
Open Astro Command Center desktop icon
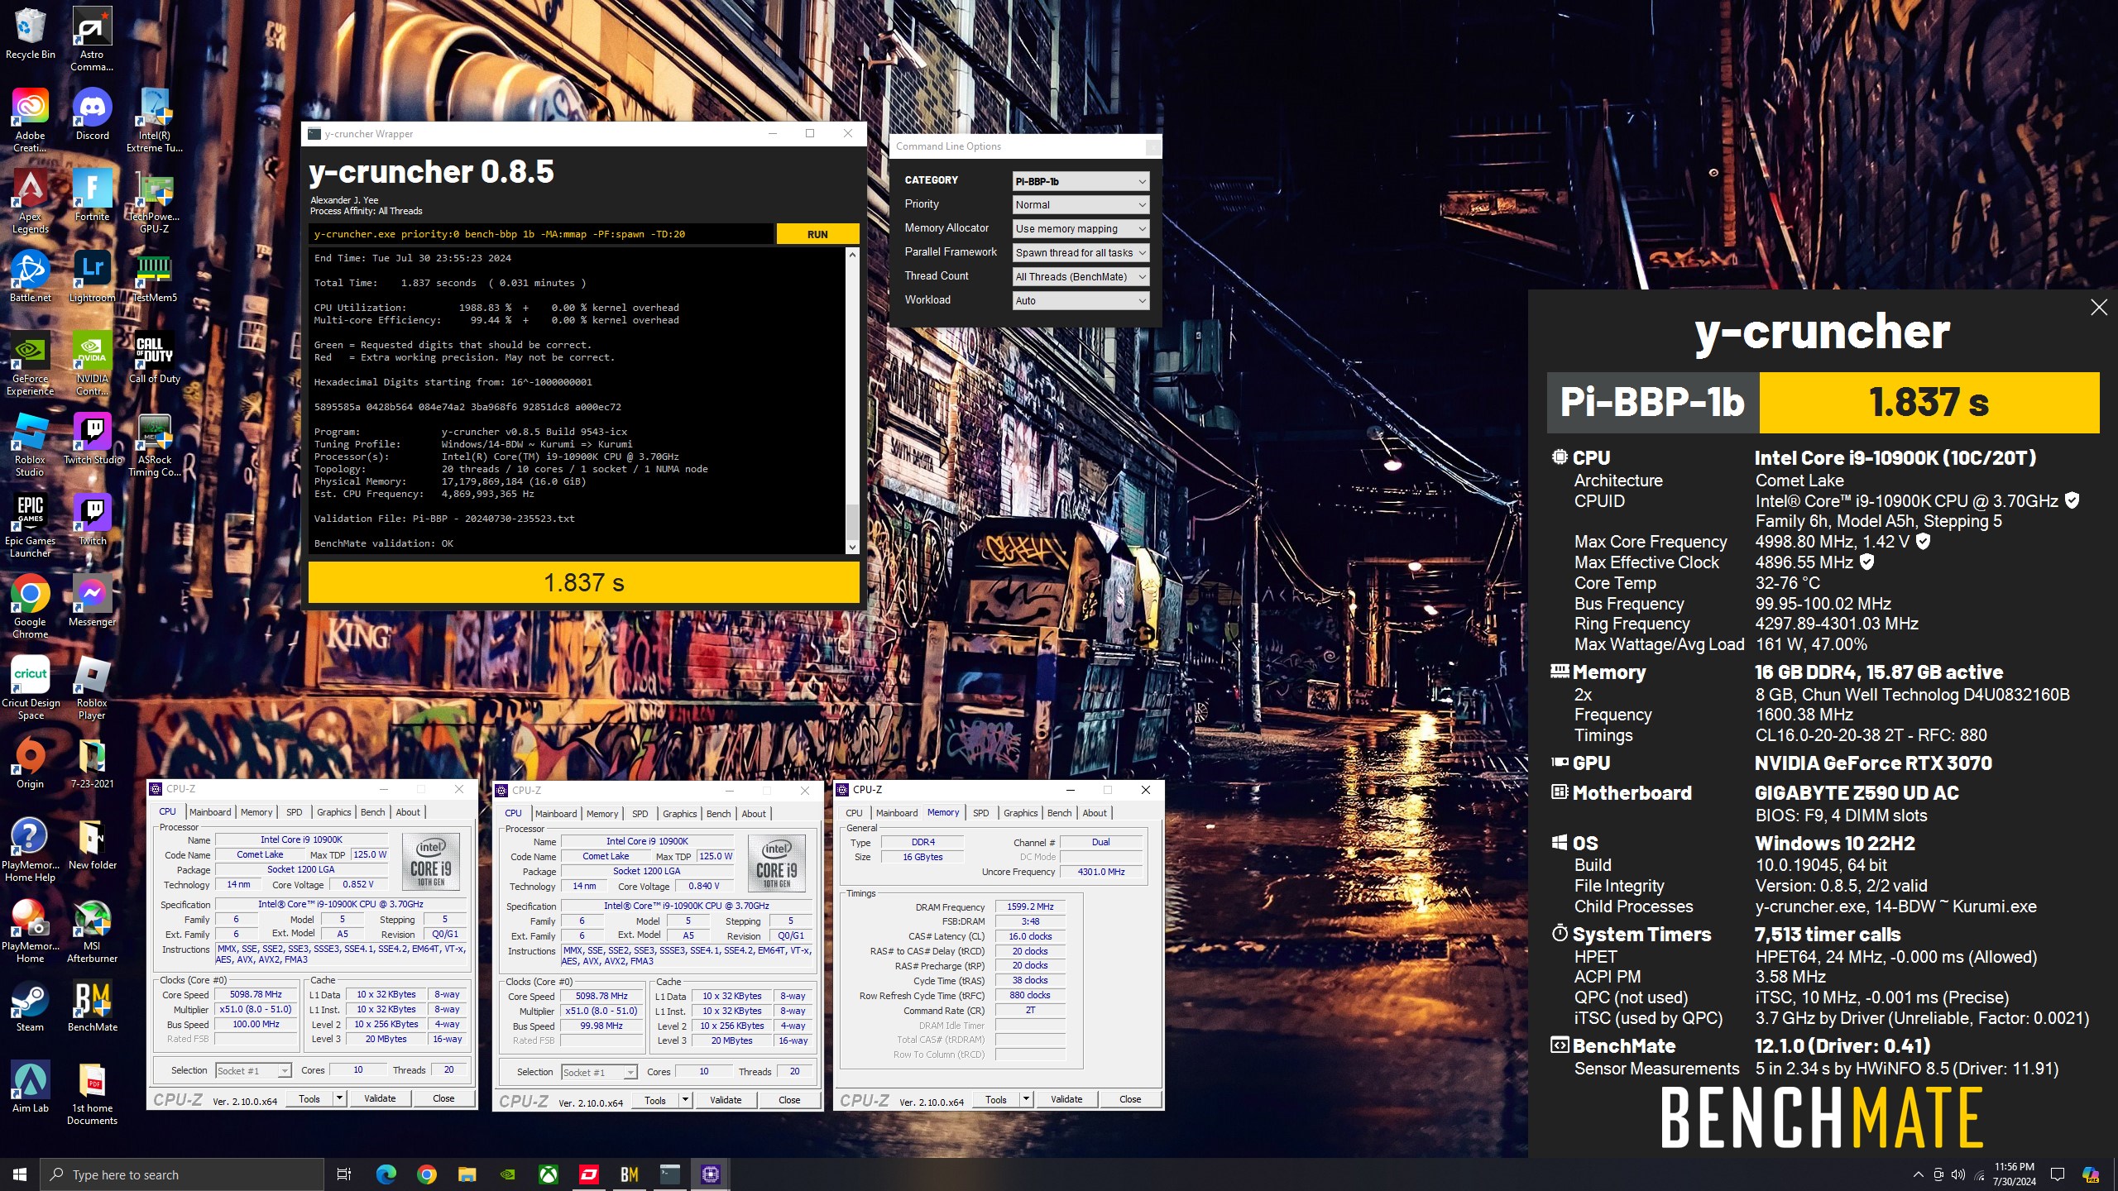[92, 39]
